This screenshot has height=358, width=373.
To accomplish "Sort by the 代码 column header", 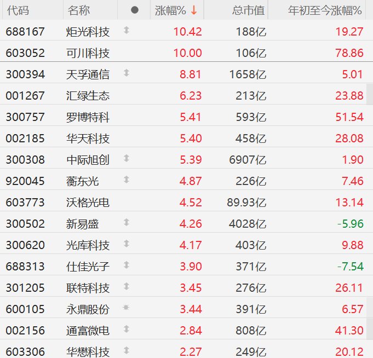I will click(x=18, y=10).
